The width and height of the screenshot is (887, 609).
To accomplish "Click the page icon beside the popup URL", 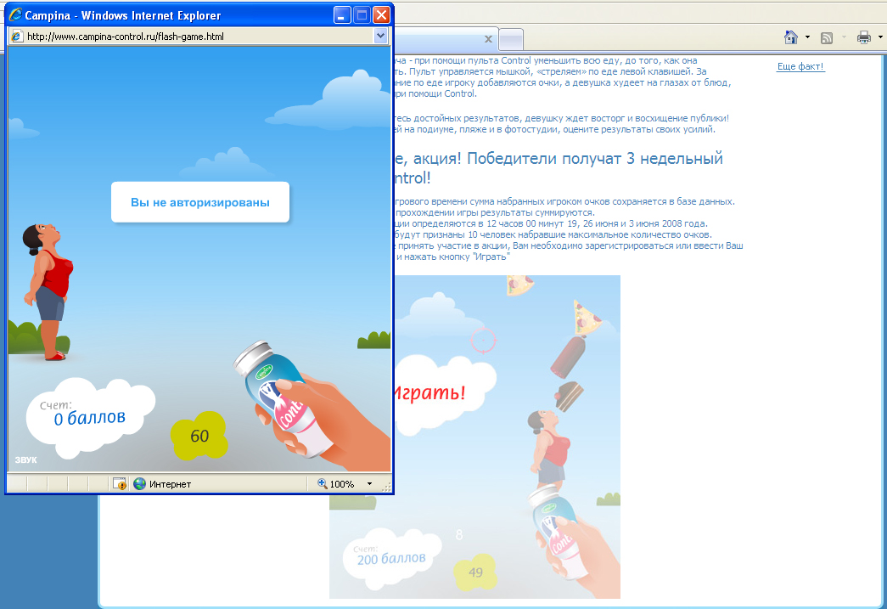I will point(17,37).
